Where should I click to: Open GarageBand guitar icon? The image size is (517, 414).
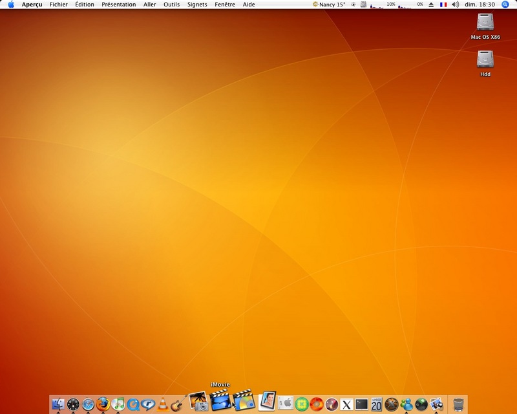pyautogui.click(x=178, y=404)
